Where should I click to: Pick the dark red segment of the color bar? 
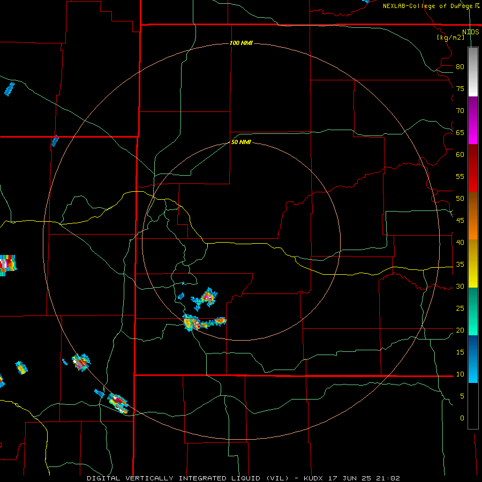click(x=473, y=168)
